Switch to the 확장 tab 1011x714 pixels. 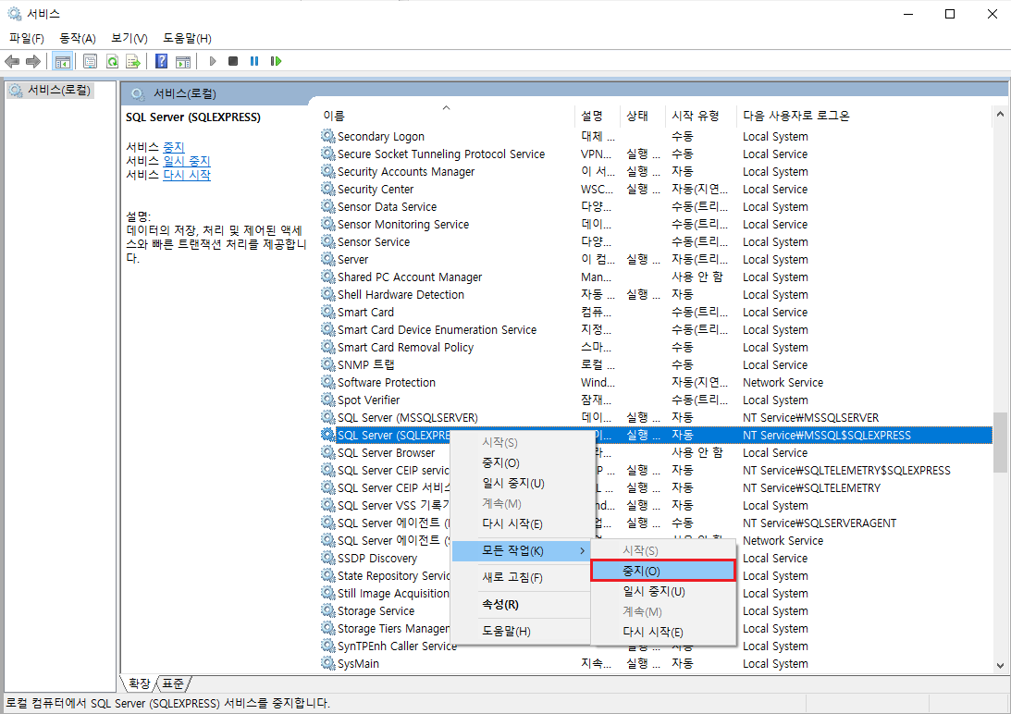pos(140,683)
